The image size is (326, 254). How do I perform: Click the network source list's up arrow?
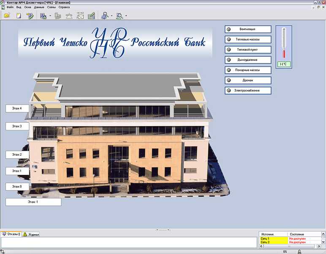(323, 234)
